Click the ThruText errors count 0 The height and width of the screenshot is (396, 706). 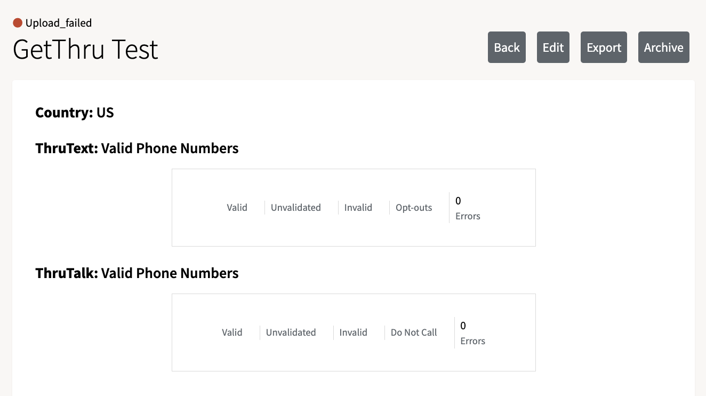pos(458,201)
